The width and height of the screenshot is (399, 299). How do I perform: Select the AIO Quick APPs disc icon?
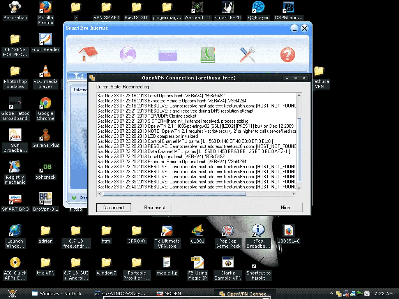click(x=15, y=269)
